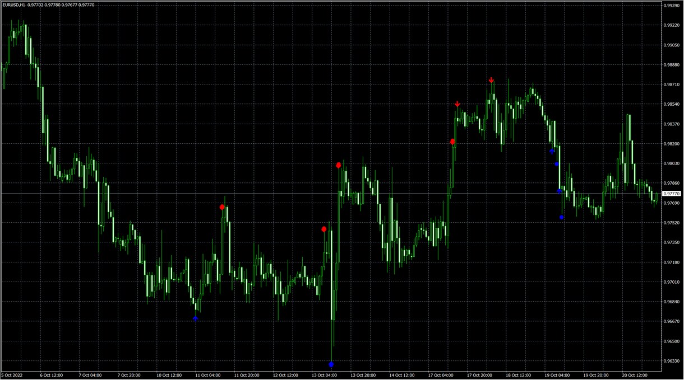Click the red down arrow near 0.98540

click(x=457, y=104)
